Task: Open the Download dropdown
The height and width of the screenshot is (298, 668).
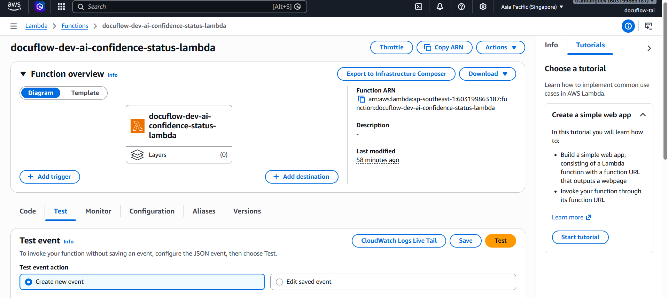Action: (487, 74)
